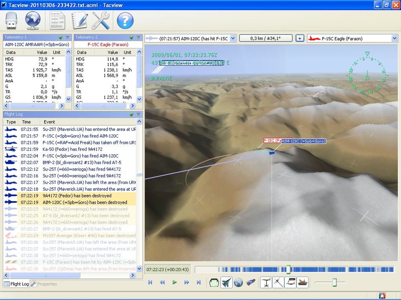Click the 8,3 km distance field
The width and height of the screenshot is (401, 300).
(x=266, y=38)
